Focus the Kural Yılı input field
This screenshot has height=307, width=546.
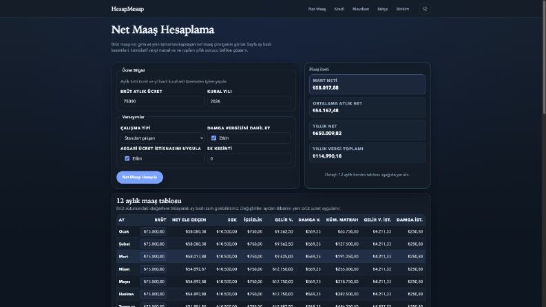click(249, 101)
